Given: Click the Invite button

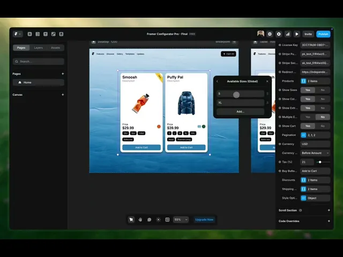Looking at the screenshot, I should [x=308, y=34].
